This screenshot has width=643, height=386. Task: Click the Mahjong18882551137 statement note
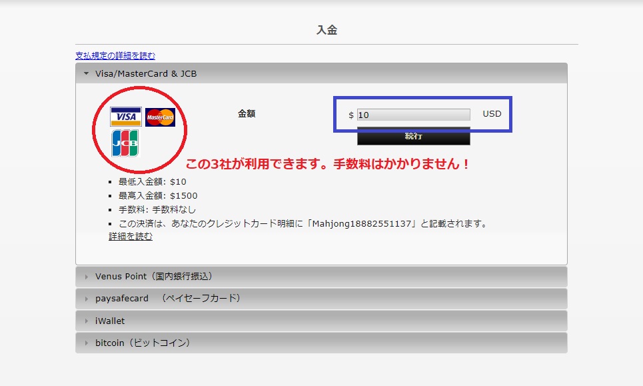[303, 223]
